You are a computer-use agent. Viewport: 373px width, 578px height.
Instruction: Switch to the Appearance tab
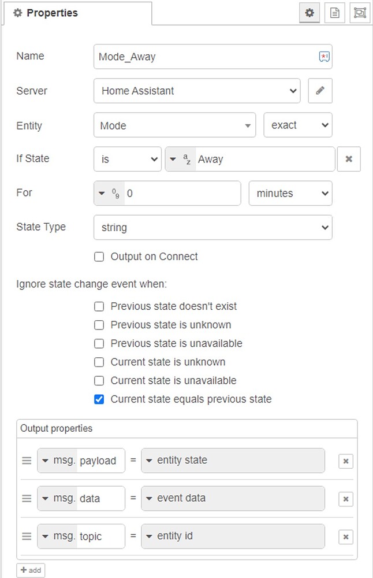[360, 12]
